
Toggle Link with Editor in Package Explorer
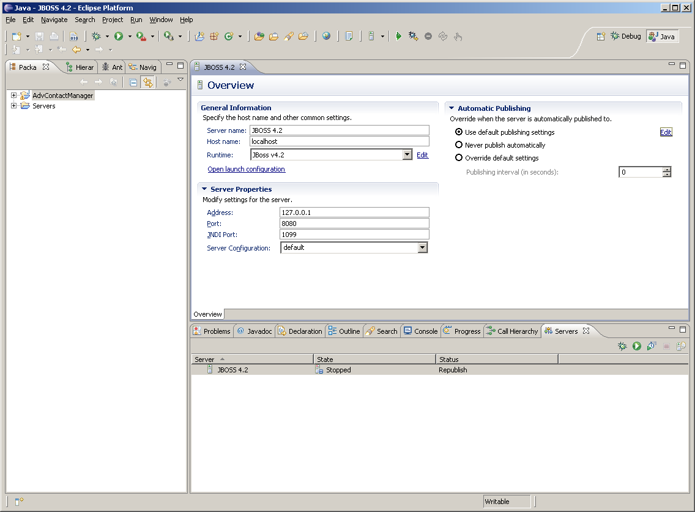coord(147,82)
